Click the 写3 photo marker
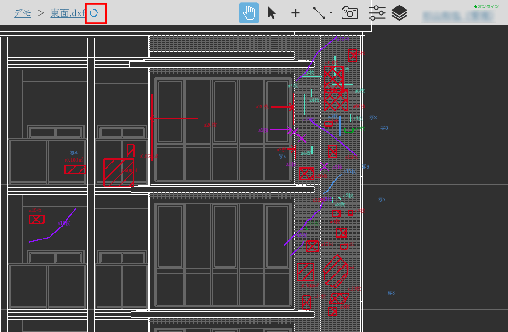 point(384,128)
